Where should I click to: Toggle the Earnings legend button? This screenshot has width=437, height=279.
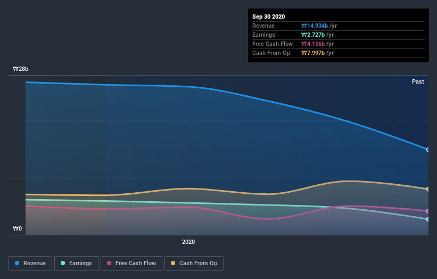click(76, 264)
